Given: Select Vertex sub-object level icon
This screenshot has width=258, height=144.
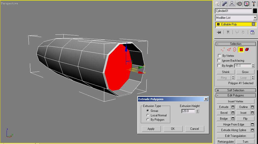Looking at the screenshot, I should [x=223, y=50].
